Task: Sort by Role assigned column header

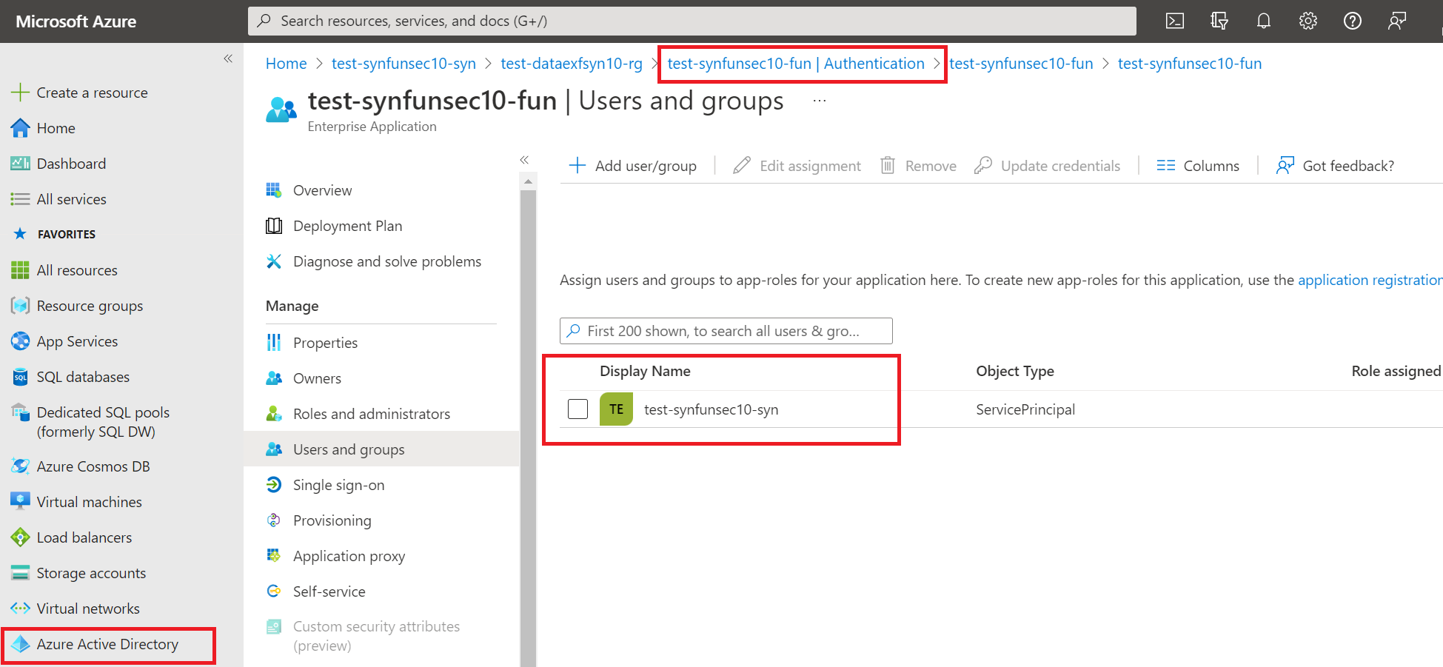Action: [x=1396, y=371]
